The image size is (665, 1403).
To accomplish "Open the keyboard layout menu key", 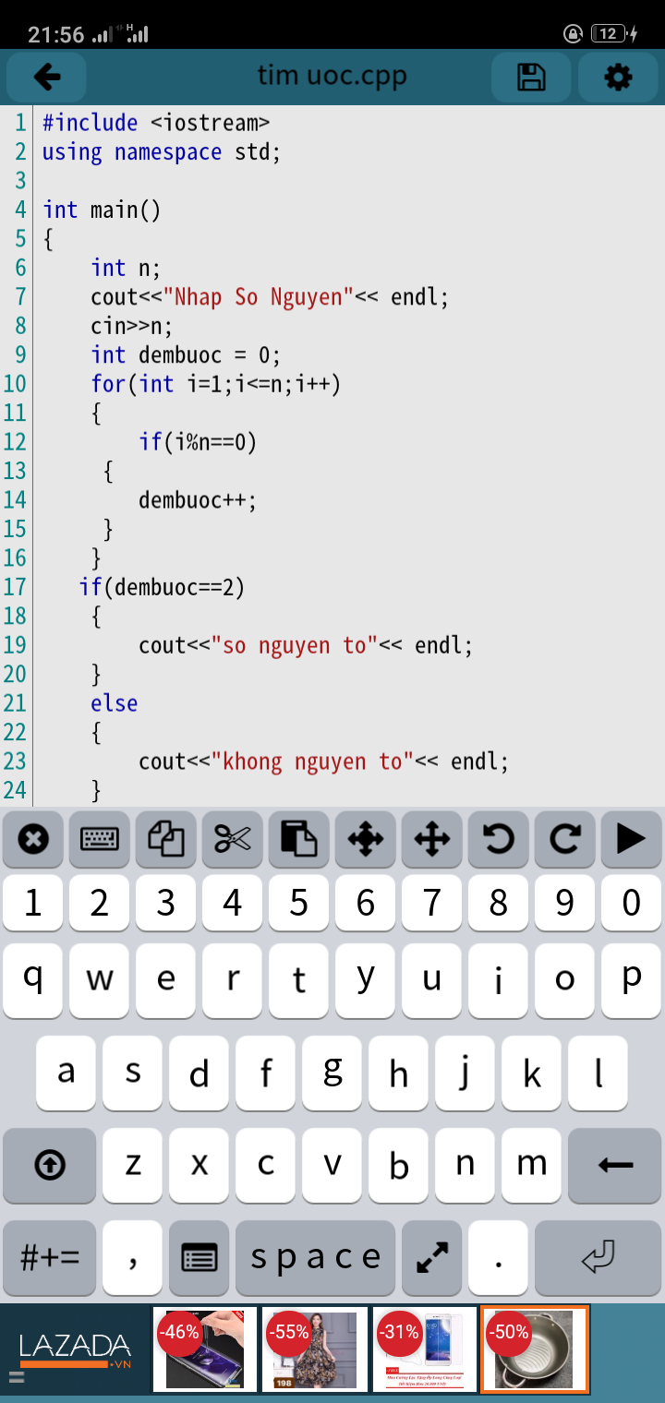I will (199, 1257).
